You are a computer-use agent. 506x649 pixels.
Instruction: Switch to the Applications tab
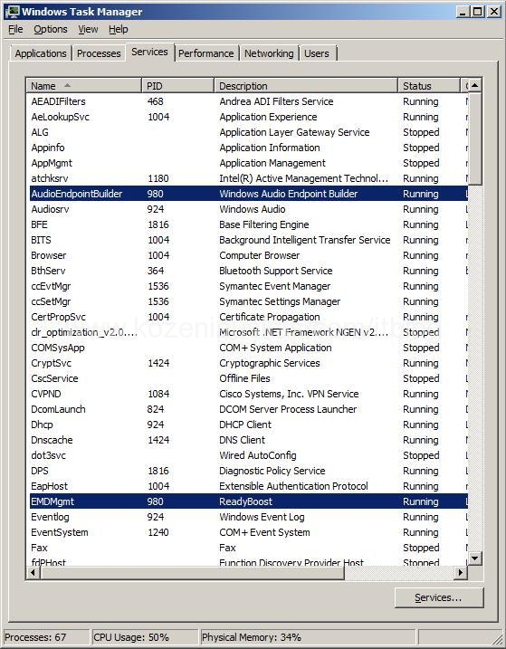click(x=41, y=53)
